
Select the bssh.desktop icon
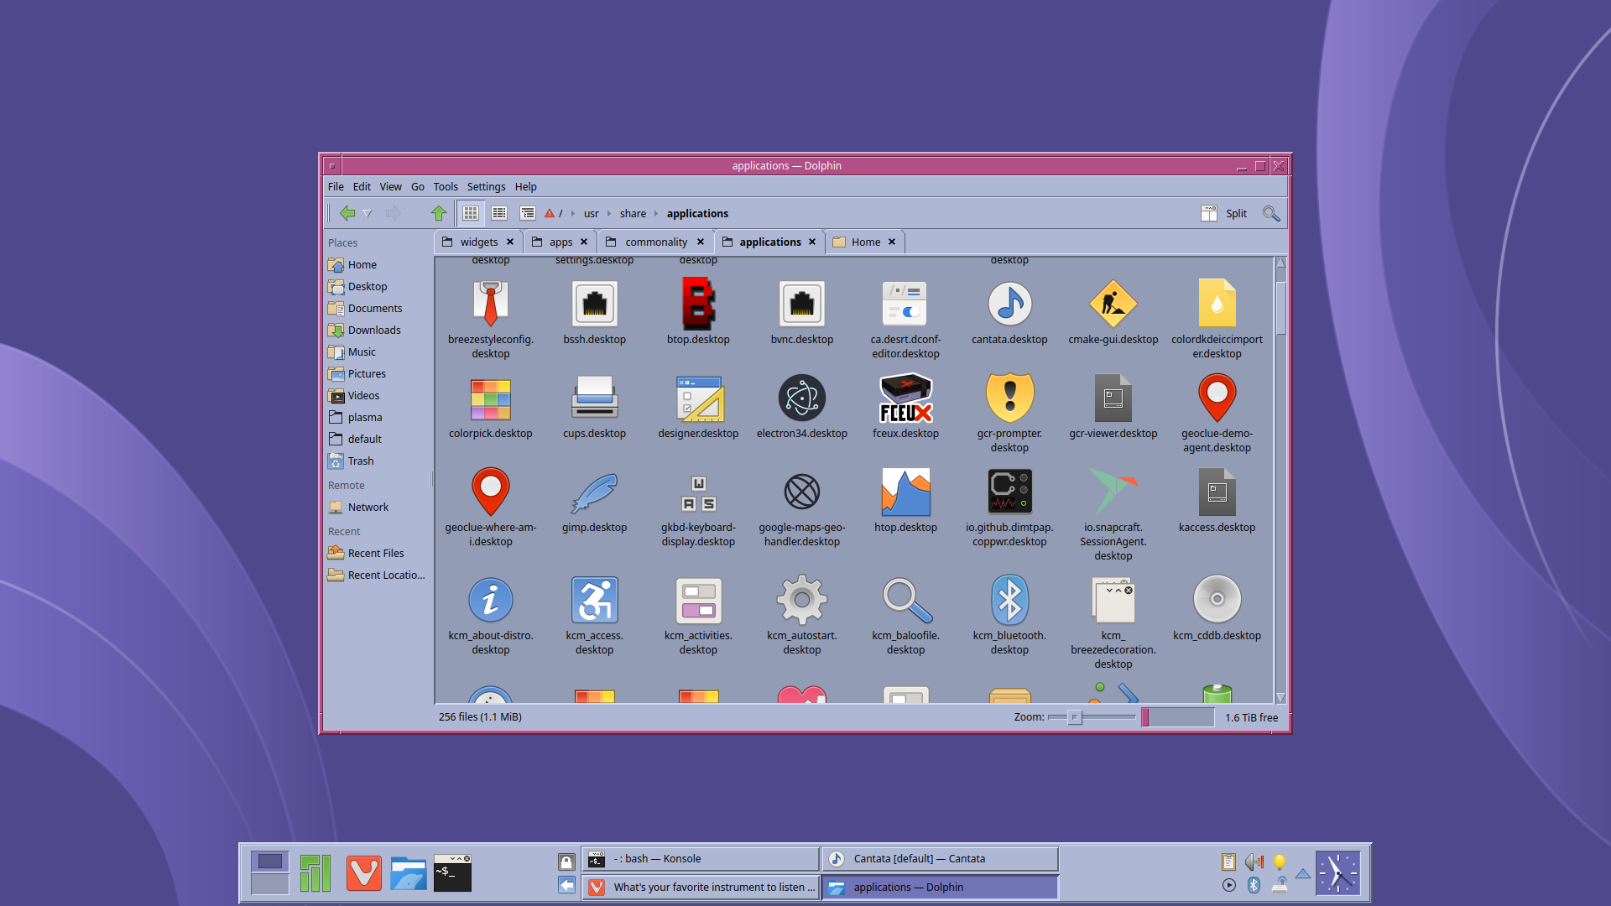(x=595, y=304)
